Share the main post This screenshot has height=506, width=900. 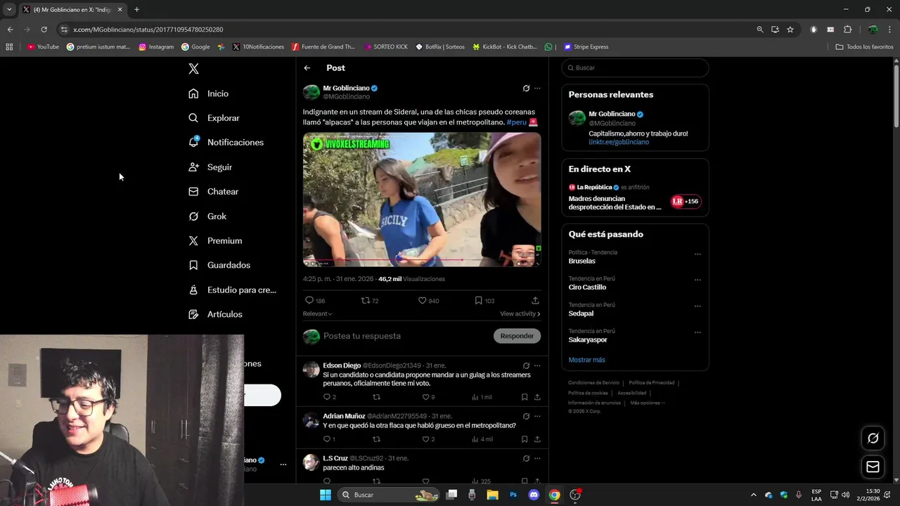[535, 301]
